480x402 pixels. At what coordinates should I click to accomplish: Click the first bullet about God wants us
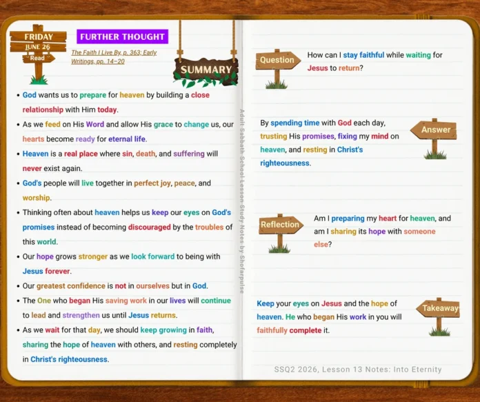click(x=116, y=102)
